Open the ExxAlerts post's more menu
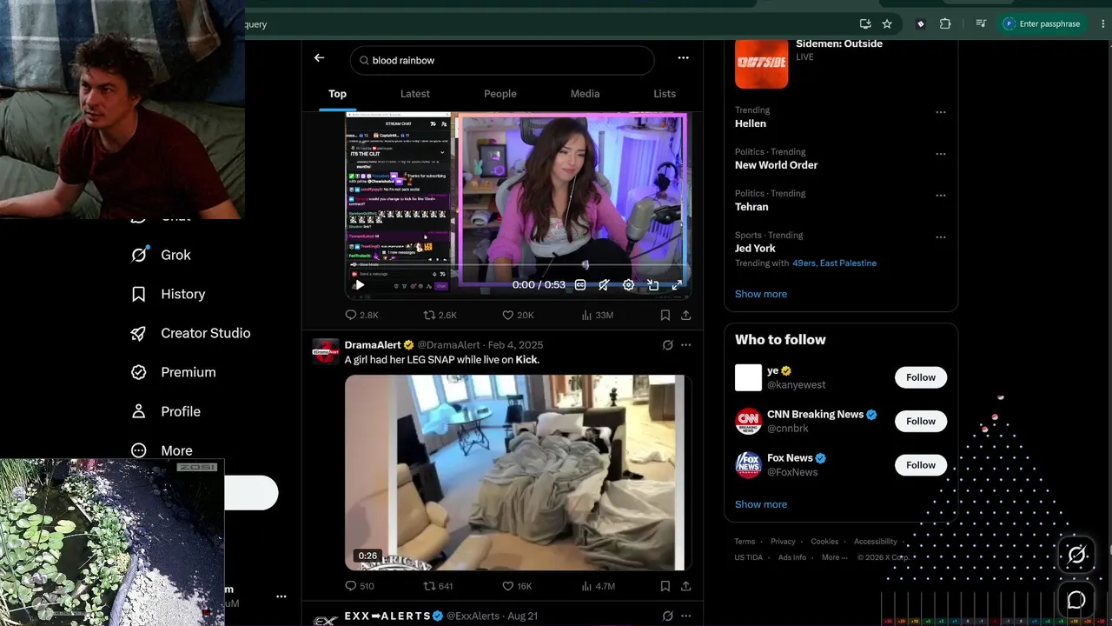 pos(685,616)
